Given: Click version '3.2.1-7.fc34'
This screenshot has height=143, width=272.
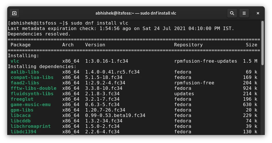Looking at the screenshot, I should pyautogui.click(x=102, y=99).
